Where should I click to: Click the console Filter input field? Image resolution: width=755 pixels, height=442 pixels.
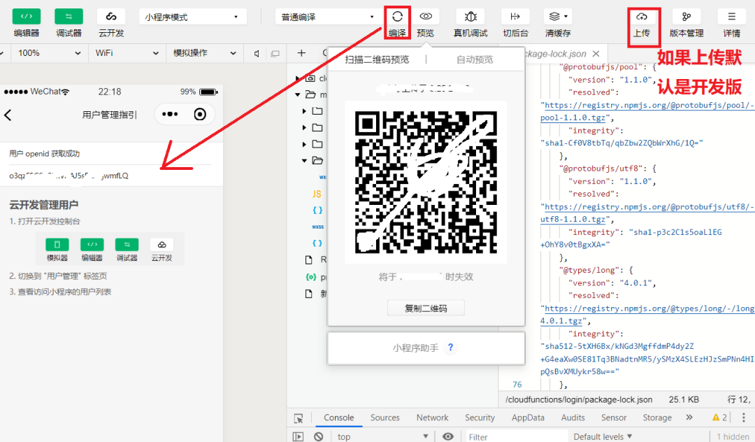517,436
